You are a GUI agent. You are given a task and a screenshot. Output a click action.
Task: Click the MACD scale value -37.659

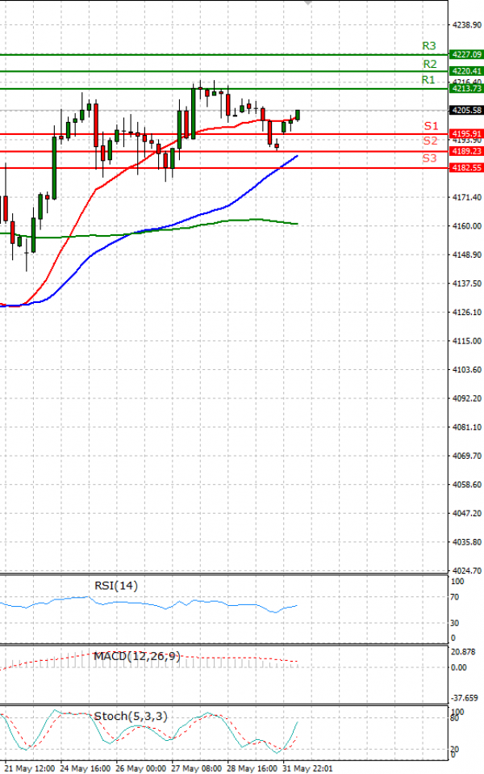point(465,698)
